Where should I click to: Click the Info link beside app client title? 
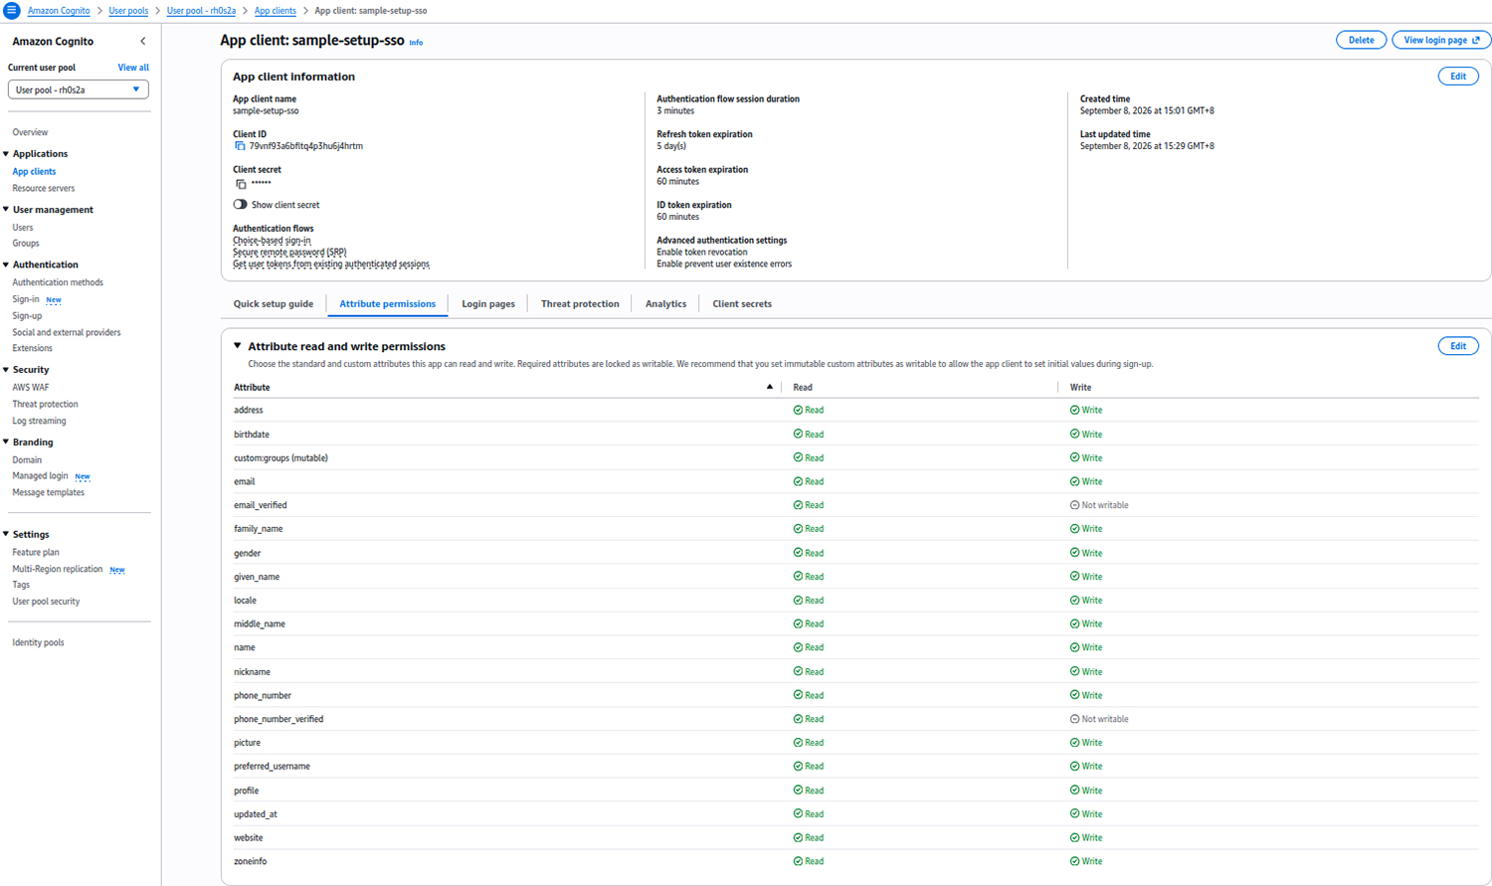click(x=416, y=43)
